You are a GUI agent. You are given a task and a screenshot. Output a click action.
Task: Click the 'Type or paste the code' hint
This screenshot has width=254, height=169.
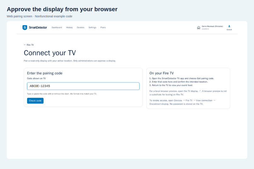tap(62, 94)
